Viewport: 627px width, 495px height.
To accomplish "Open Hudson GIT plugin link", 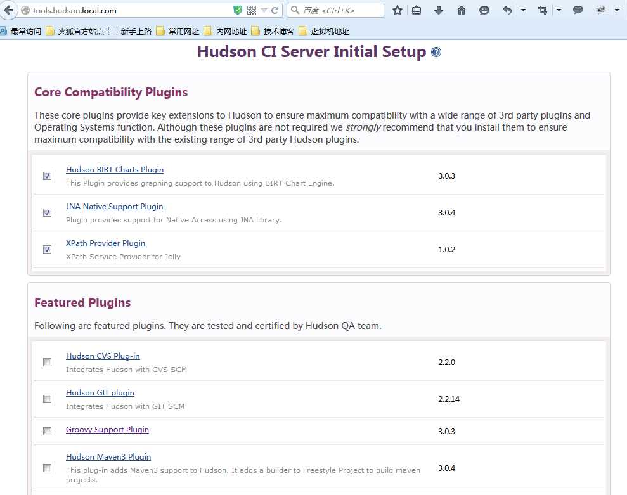I will point(100,393).
